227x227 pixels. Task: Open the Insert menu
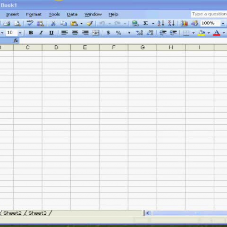point(13,14)
